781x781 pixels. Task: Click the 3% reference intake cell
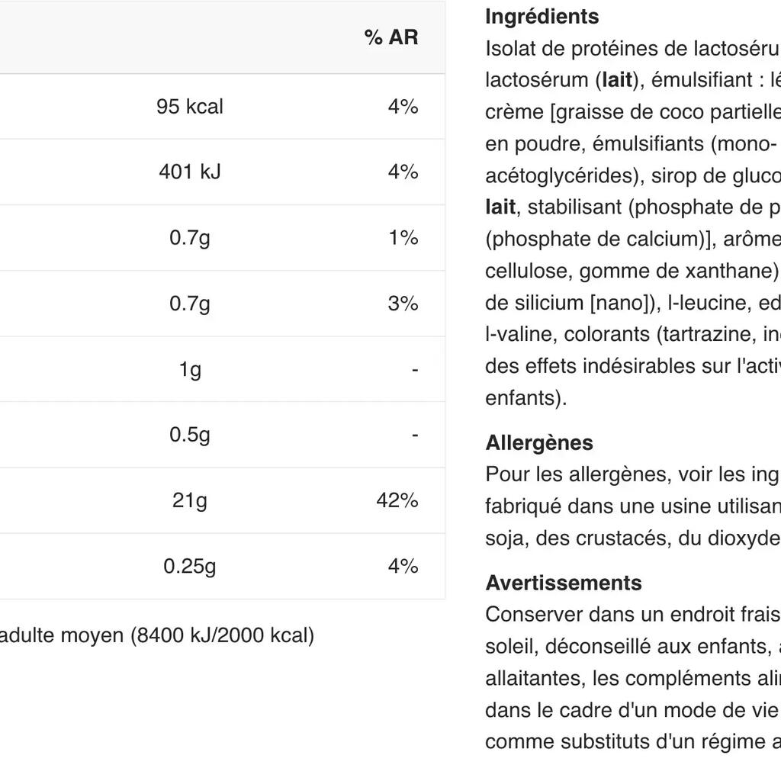tap(403, 304)
